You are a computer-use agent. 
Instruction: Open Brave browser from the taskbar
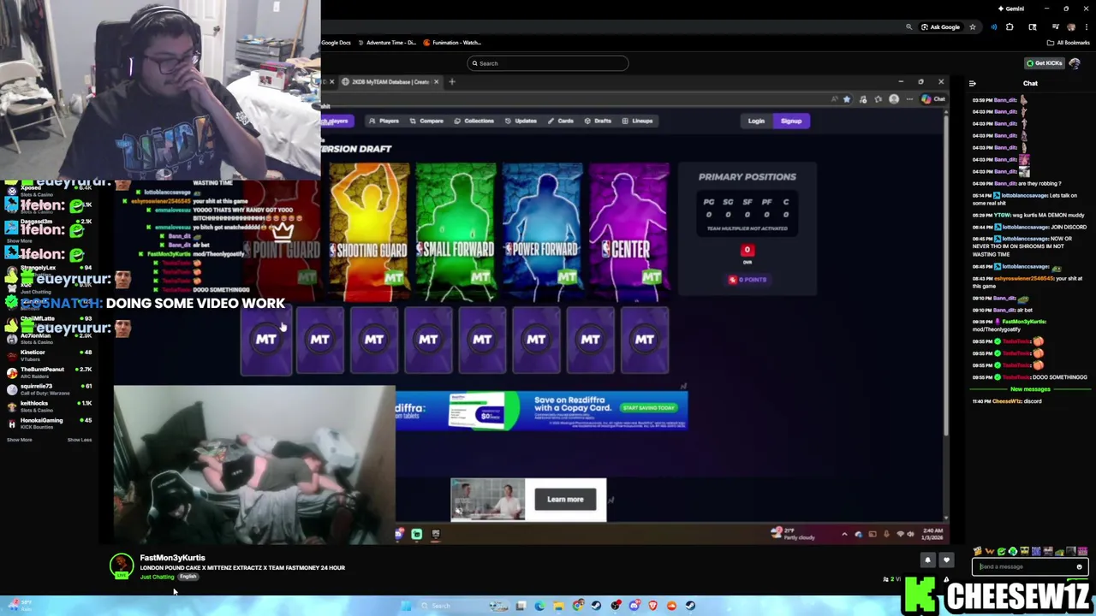click(x=652, y=606)
